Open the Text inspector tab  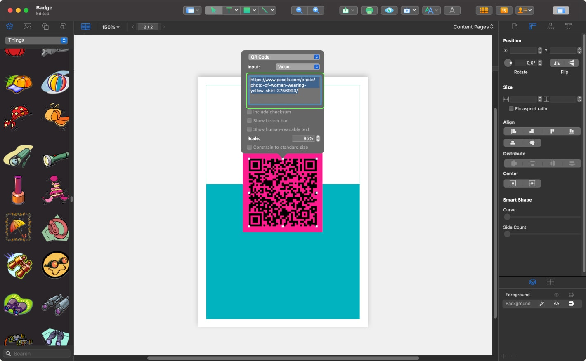point(568,26)
